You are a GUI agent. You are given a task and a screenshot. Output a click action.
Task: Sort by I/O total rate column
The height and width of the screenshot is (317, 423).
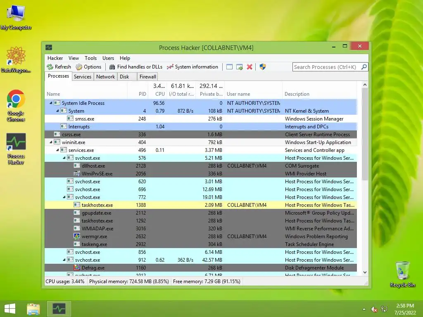point(181,90)
